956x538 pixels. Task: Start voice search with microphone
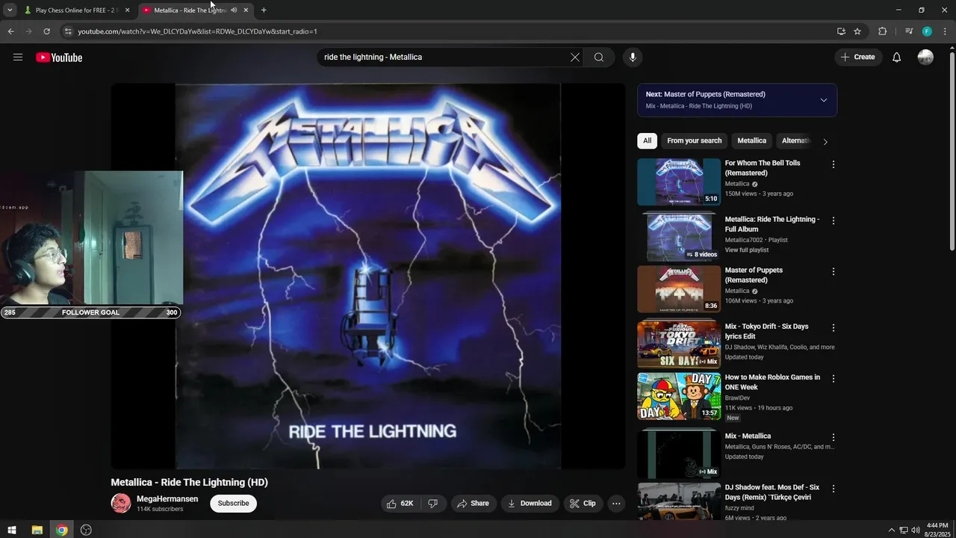point(633,58)
